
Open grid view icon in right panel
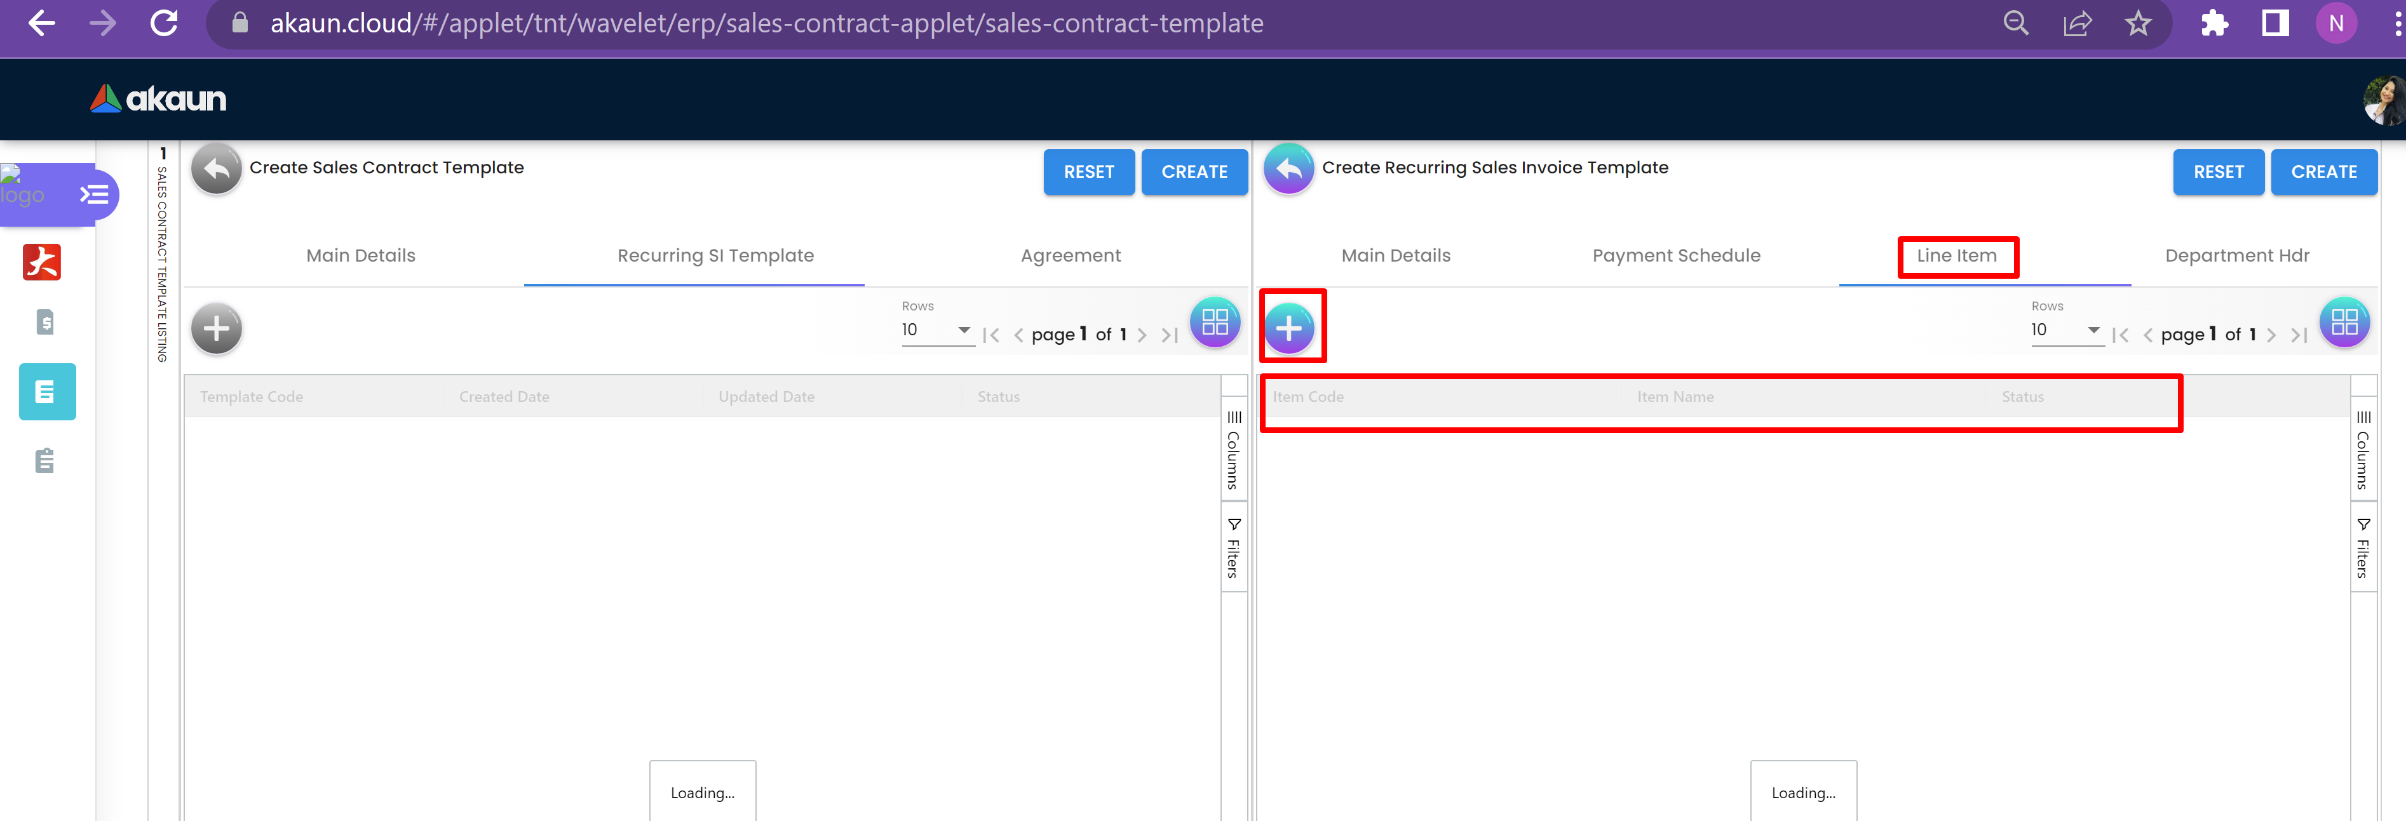click(x=2344, y=323)
